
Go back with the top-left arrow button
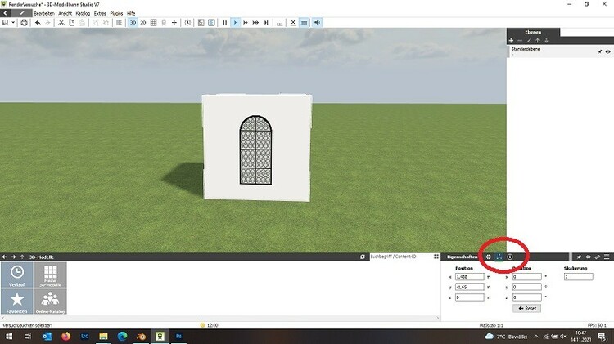point(6,13)
